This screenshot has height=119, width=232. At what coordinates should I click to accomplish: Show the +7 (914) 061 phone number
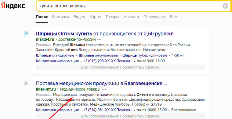(x=108, y=110)
